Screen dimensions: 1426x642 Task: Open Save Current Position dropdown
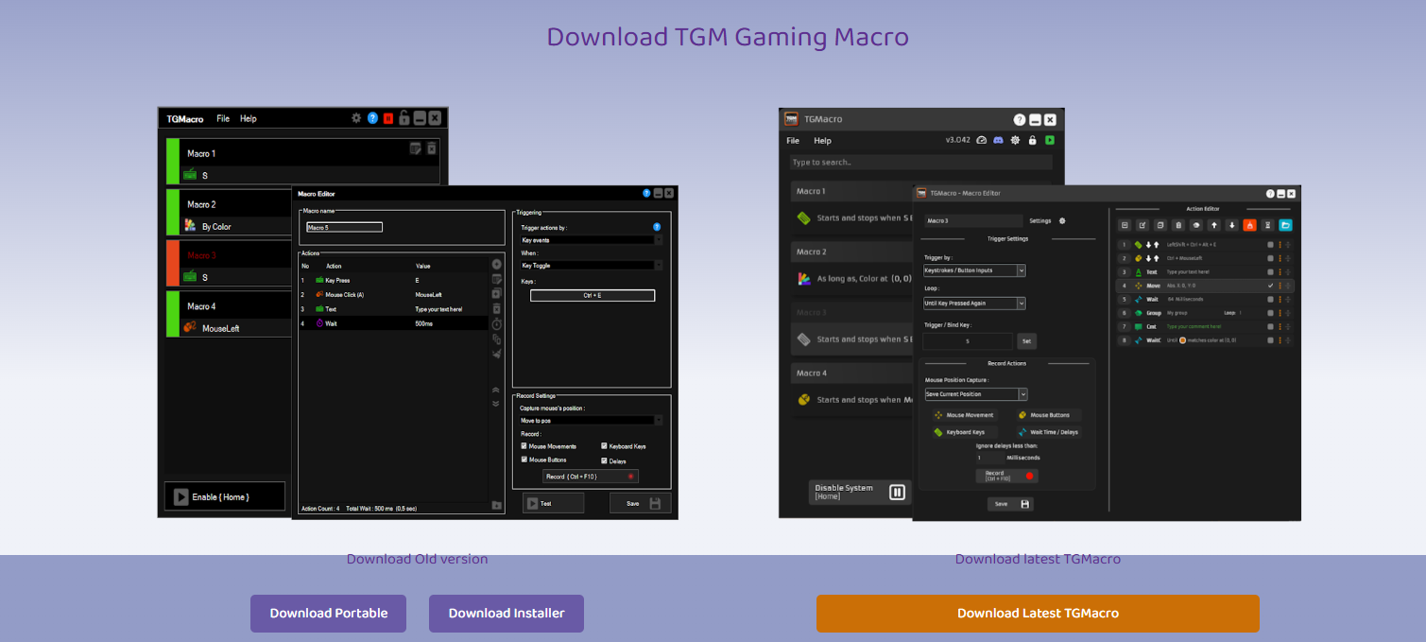click(976, 394)
